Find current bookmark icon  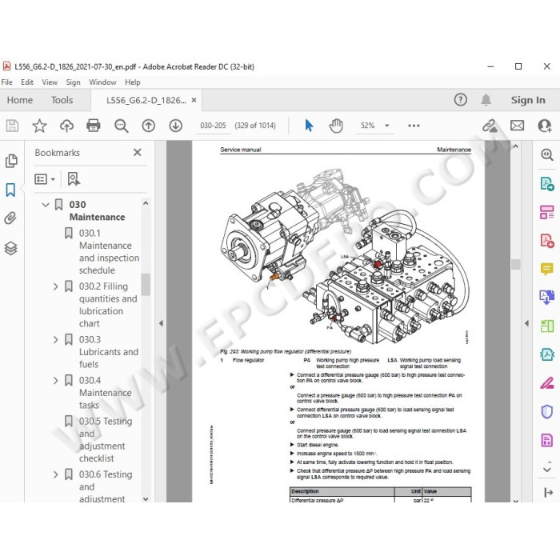(x=74, y=179)
